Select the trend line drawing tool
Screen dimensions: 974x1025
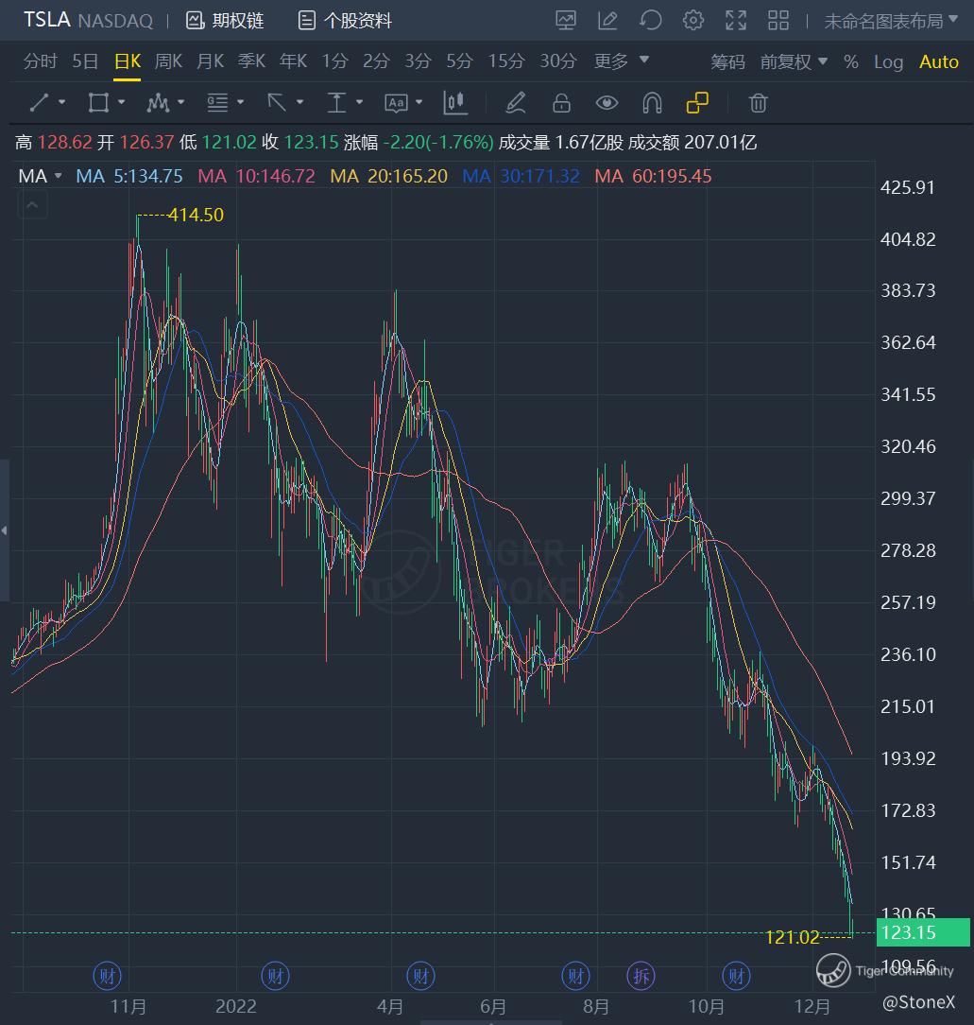[x=39, y=102]
